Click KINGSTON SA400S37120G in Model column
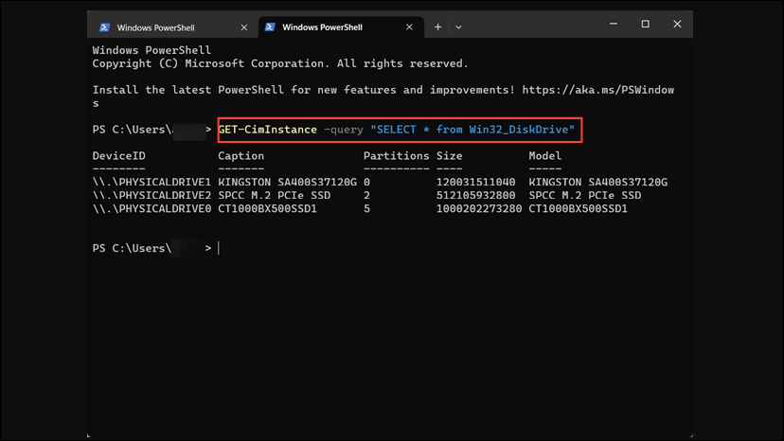784x441 pixels. coord(598,183)
